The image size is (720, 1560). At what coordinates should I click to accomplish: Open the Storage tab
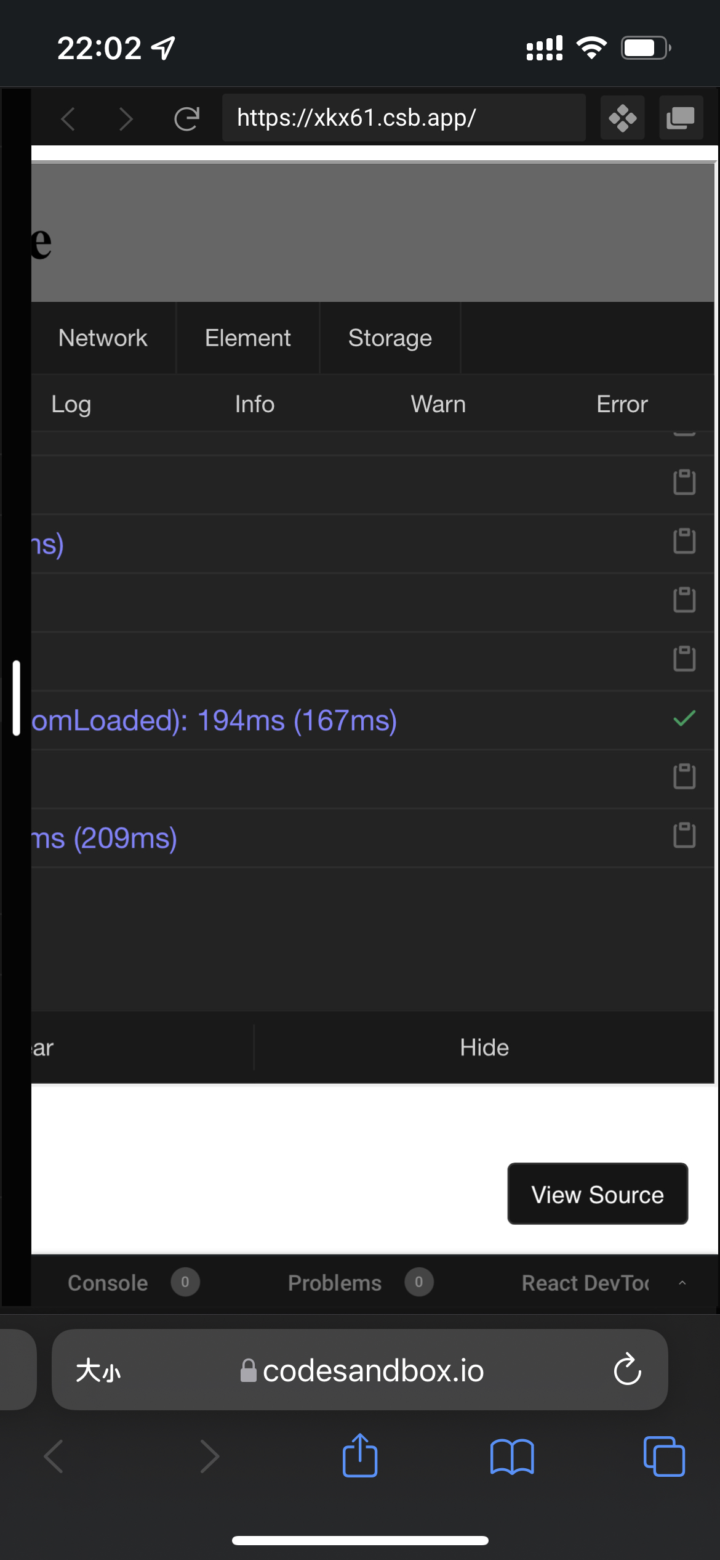390,338
